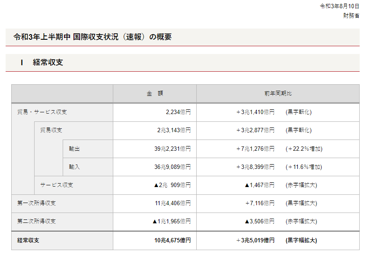Click the 前年同期比 column header

(x=278, y=94)
